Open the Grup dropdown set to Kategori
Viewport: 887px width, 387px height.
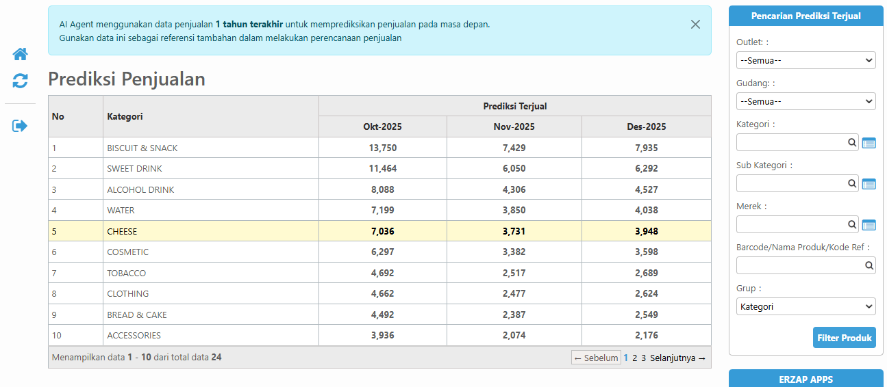805,307
